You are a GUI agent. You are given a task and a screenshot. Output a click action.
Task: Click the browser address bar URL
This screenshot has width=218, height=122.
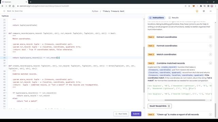click(44, 6)
